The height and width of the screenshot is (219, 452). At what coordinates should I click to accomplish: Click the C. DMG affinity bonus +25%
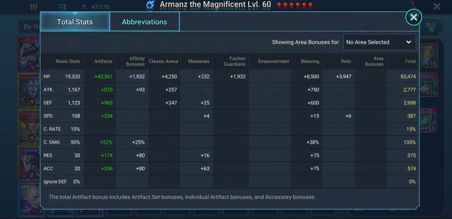click(x=139, y=142)
